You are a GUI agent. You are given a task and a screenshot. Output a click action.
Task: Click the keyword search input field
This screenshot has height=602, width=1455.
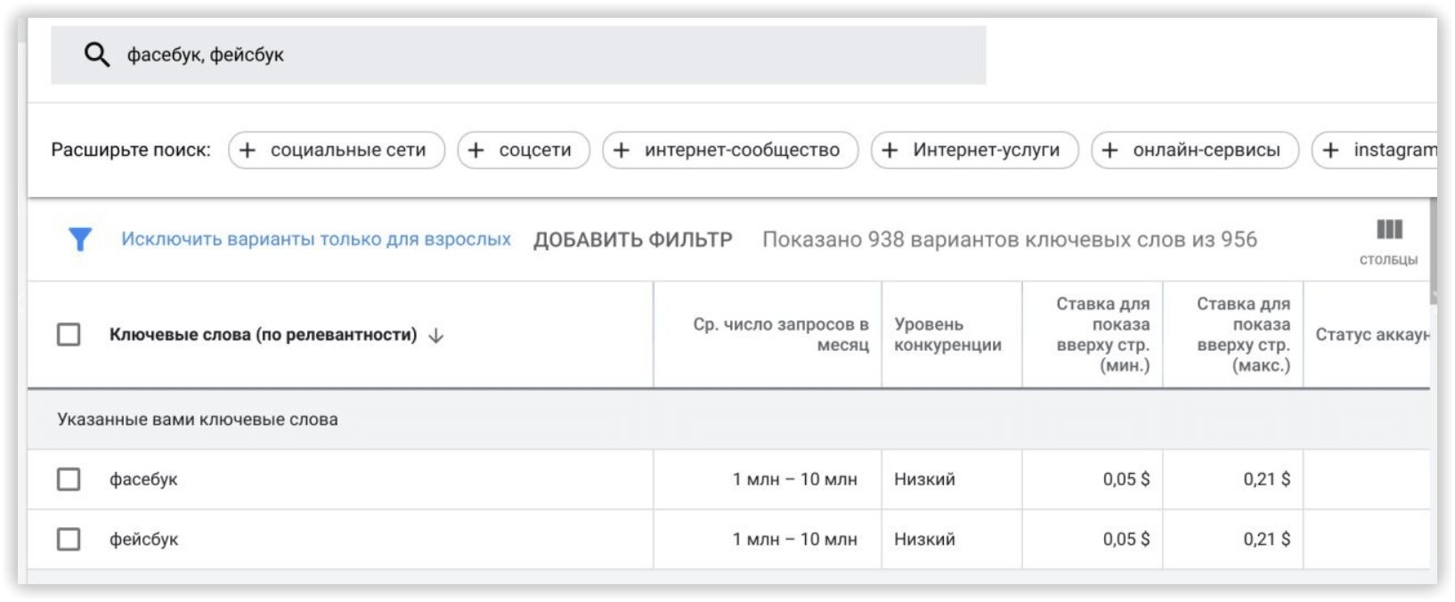click(x=518, y=55)
